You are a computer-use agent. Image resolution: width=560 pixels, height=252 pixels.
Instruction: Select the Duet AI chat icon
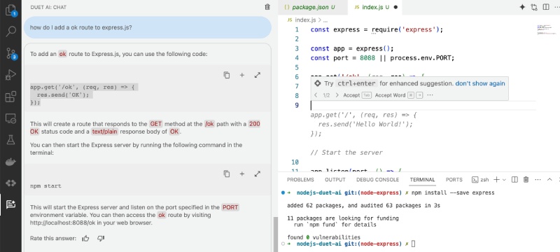pyautogui.click(x=10, y=204)
